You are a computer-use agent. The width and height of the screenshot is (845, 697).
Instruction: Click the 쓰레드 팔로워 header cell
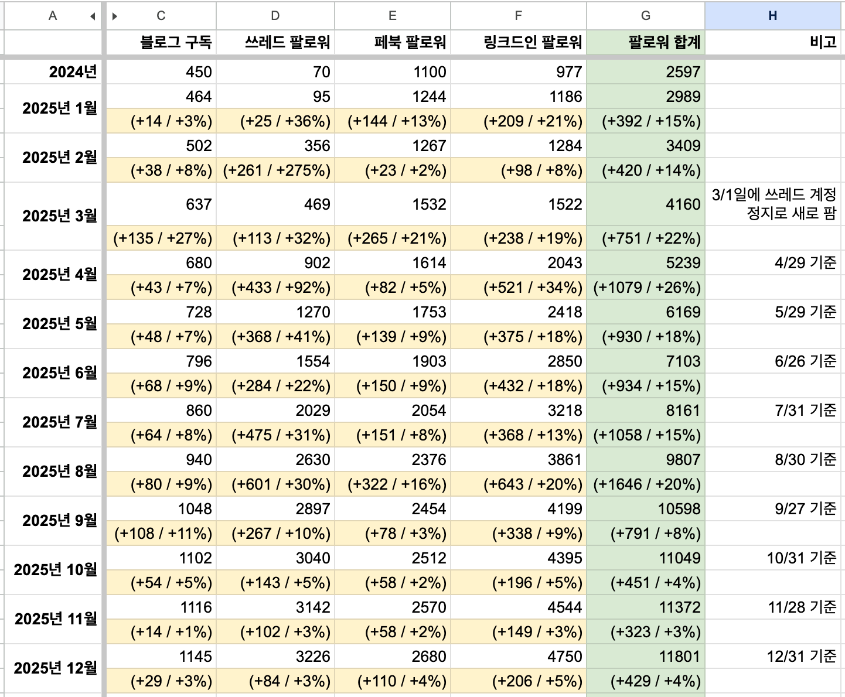click(x=275, y=42)
